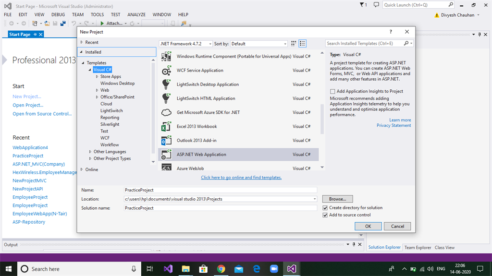This screenshot has width=492, height=276.
Task: Click the green Attach start arrow
Action: click(102, 23)
